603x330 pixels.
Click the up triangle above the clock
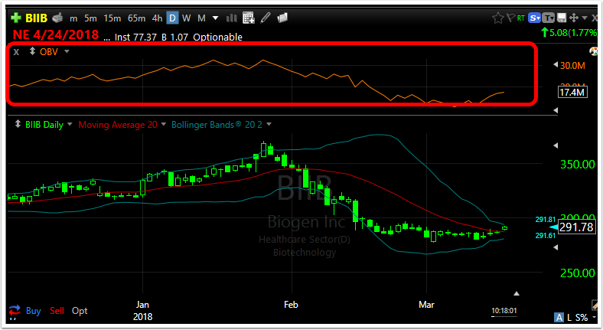coord(517,293)
